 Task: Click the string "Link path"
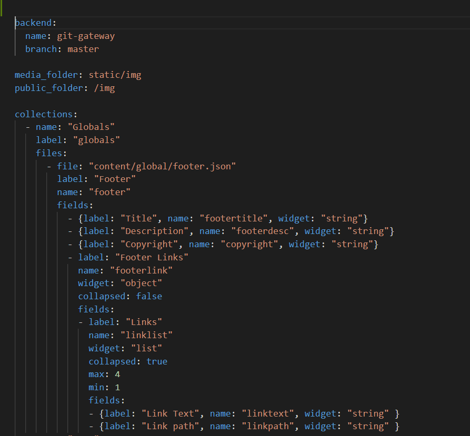click(170, 427)
